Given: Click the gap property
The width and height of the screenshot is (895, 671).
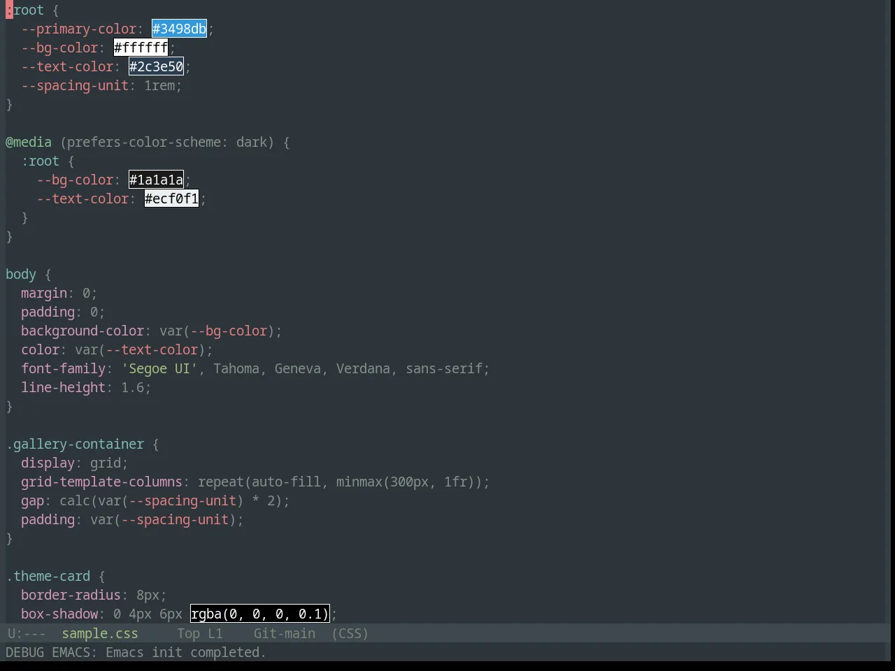Looking at the screenshot, I should coord(32,500).
